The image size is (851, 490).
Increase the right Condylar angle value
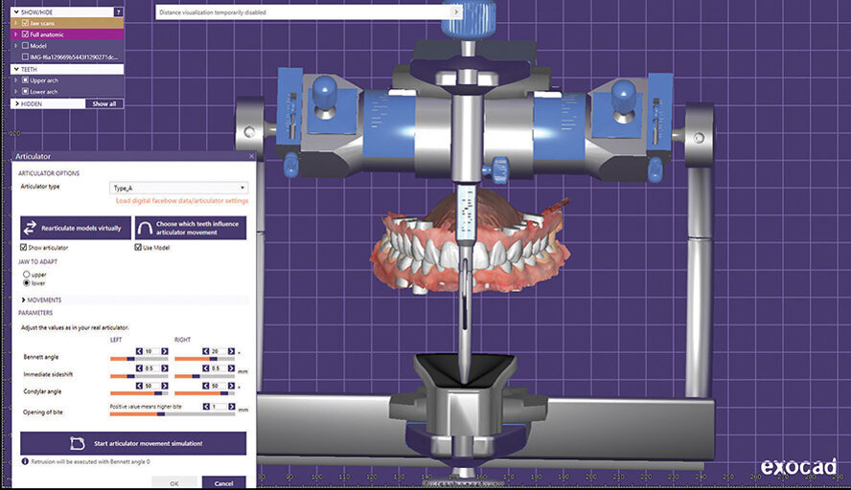(230, 386)
